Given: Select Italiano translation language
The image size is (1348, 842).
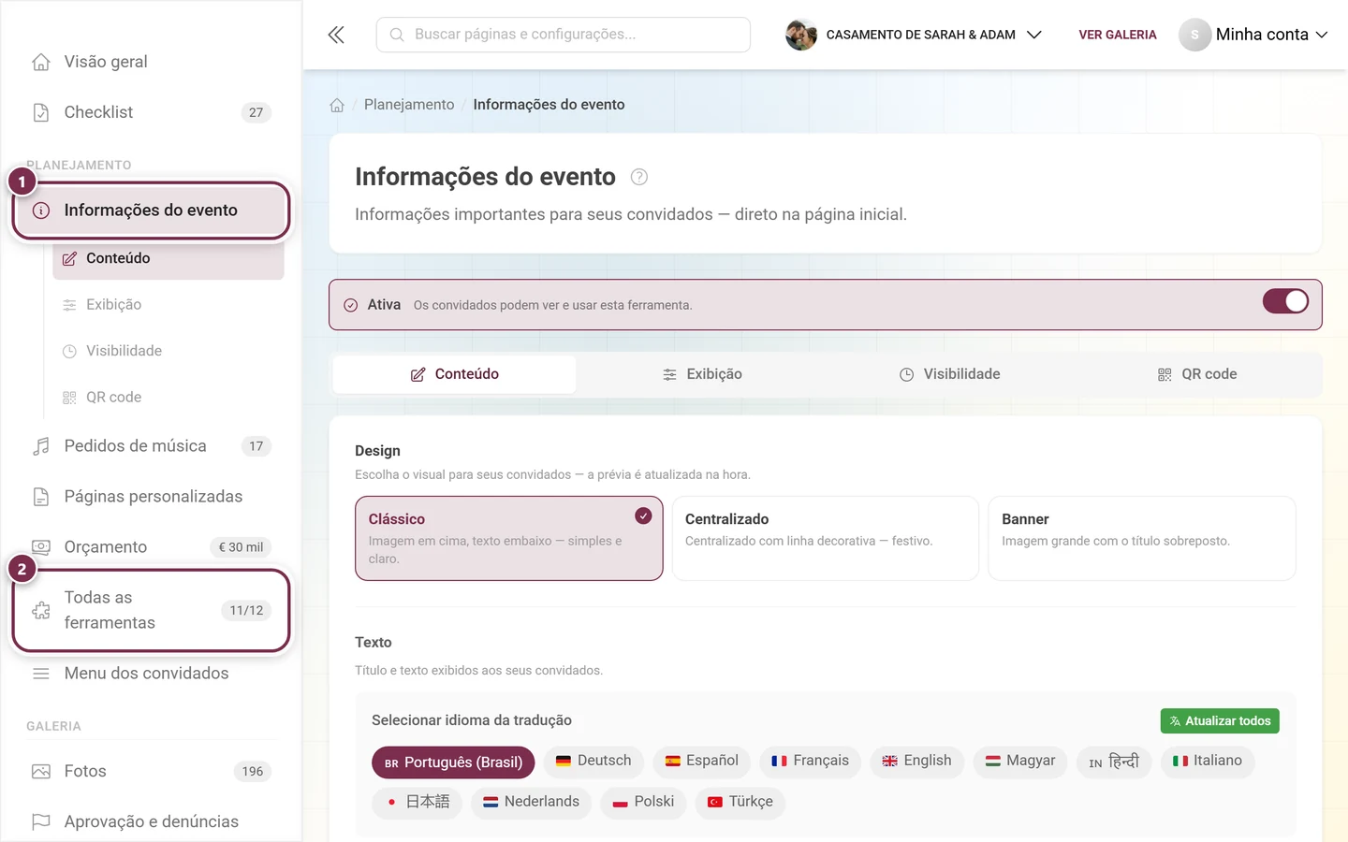Looking at the screenshot, I should (1208, 761).
